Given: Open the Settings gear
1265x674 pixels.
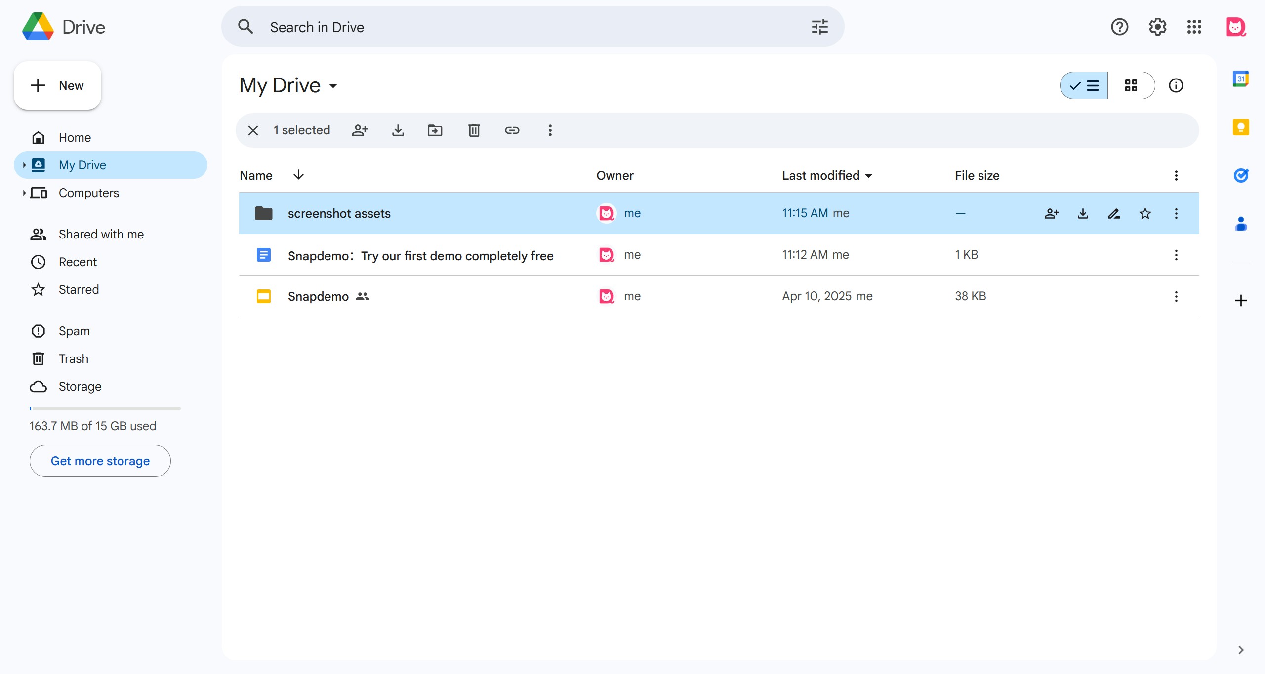Looking at the screenshot, I should (1157, 27).
